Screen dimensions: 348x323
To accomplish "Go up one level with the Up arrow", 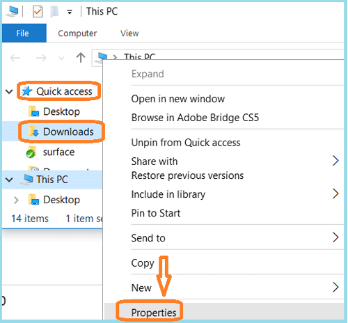I will (81, 57).
